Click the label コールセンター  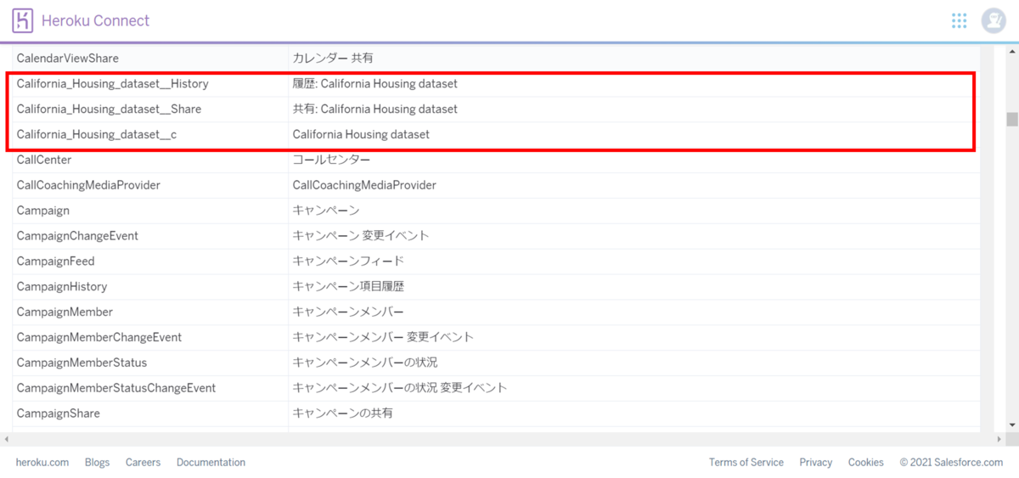pyautogui.click(x=331, y=160)
